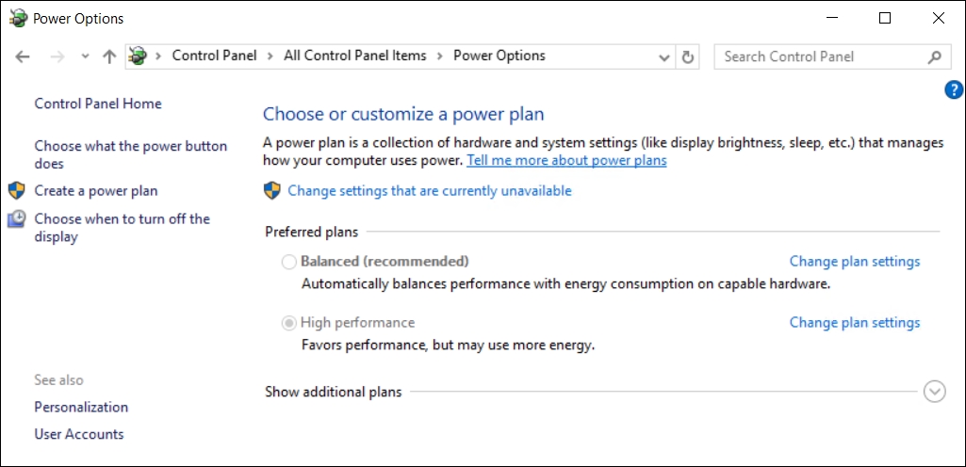
Task: Go to Control Panel breadcrumb
Action: pyautogui.click(x=214, y=56)
